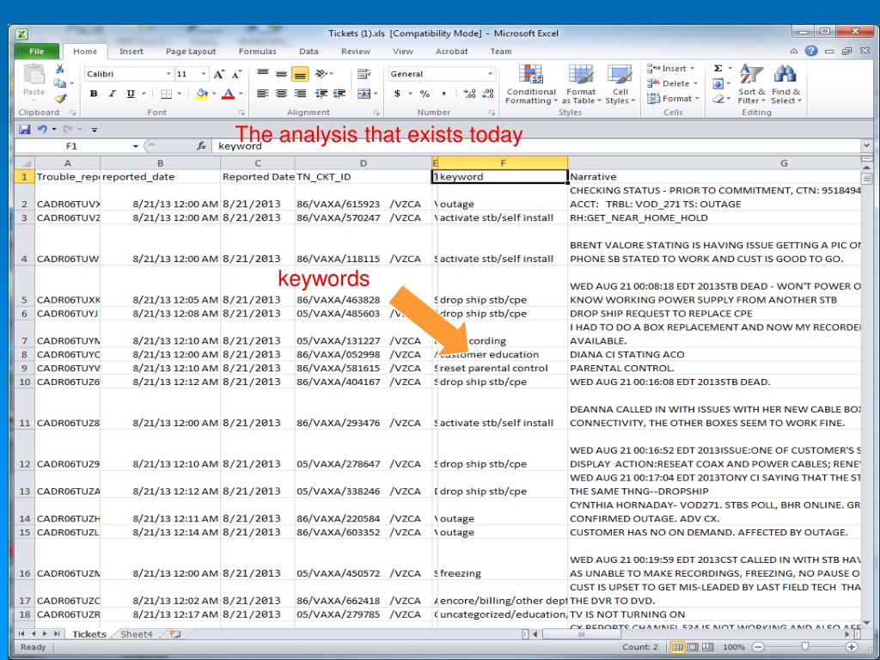Screen dimensions: 880x660
Task: Decrease font size with Shrink Font icon
Action: coord(237,74)
